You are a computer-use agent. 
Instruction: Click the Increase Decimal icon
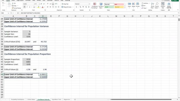point(86,7)
